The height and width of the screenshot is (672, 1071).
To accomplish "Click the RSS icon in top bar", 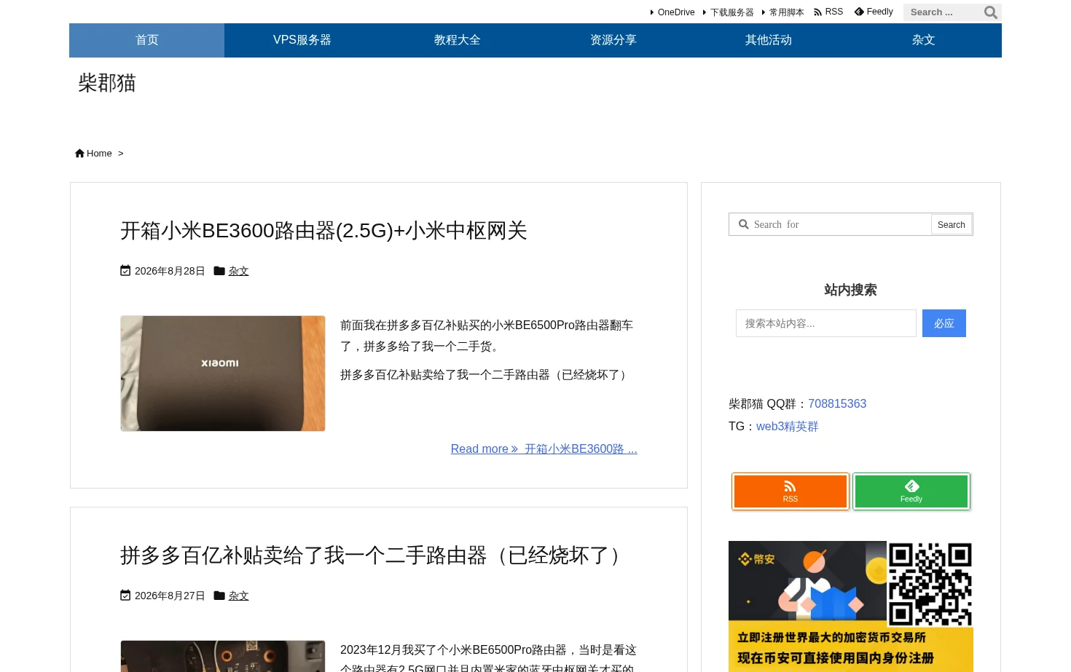I will (x=817, y=12).
